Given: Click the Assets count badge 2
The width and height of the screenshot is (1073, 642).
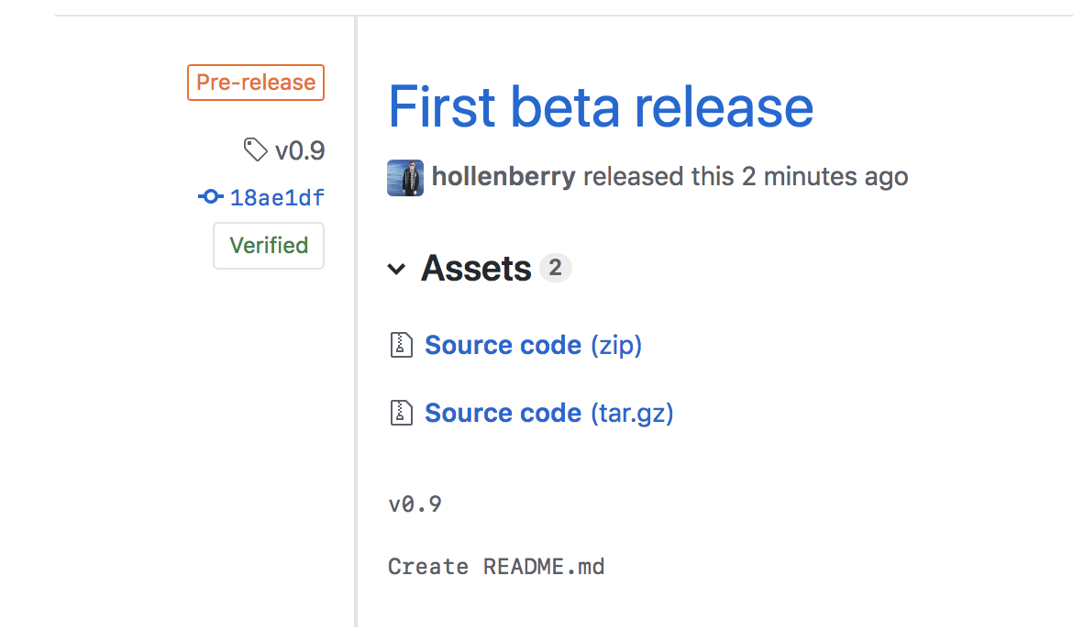Looking at the screenshot, I should click(556, 268).
